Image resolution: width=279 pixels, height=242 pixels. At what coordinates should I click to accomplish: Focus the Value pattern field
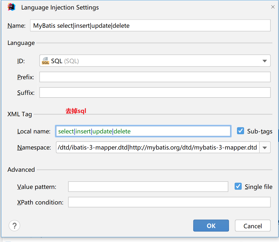pyautogui.click(x=148, y=187)
